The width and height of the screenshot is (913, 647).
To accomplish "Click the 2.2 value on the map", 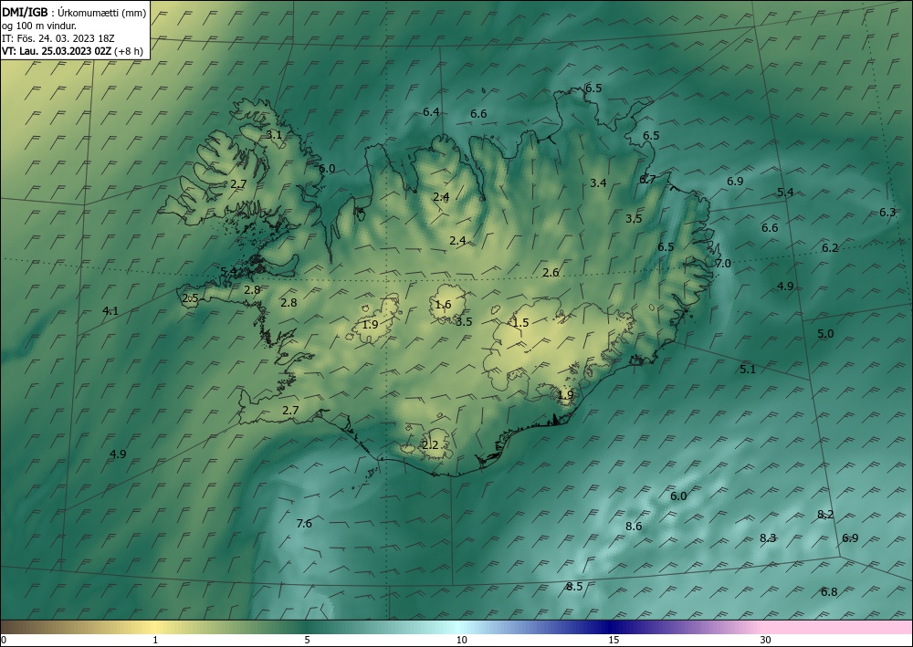I will coord(430,445).
